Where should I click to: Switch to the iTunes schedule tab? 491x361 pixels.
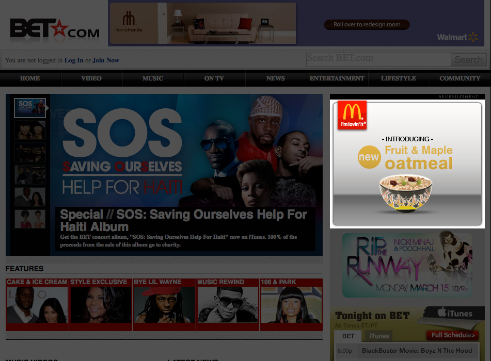point(379,336)
